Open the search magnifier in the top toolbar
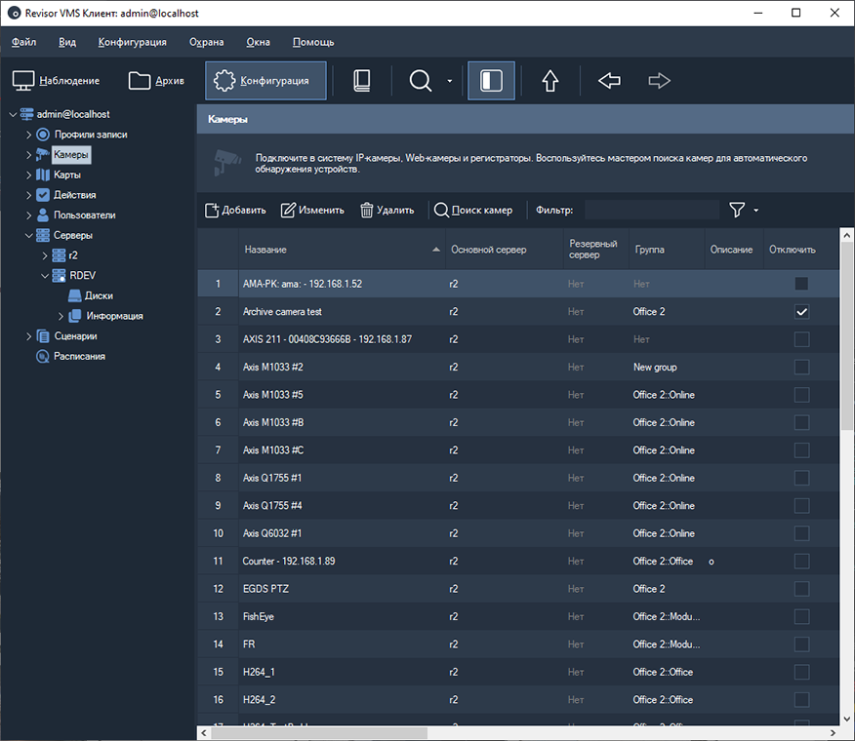855x741 pixels. (x=421, y=81)
